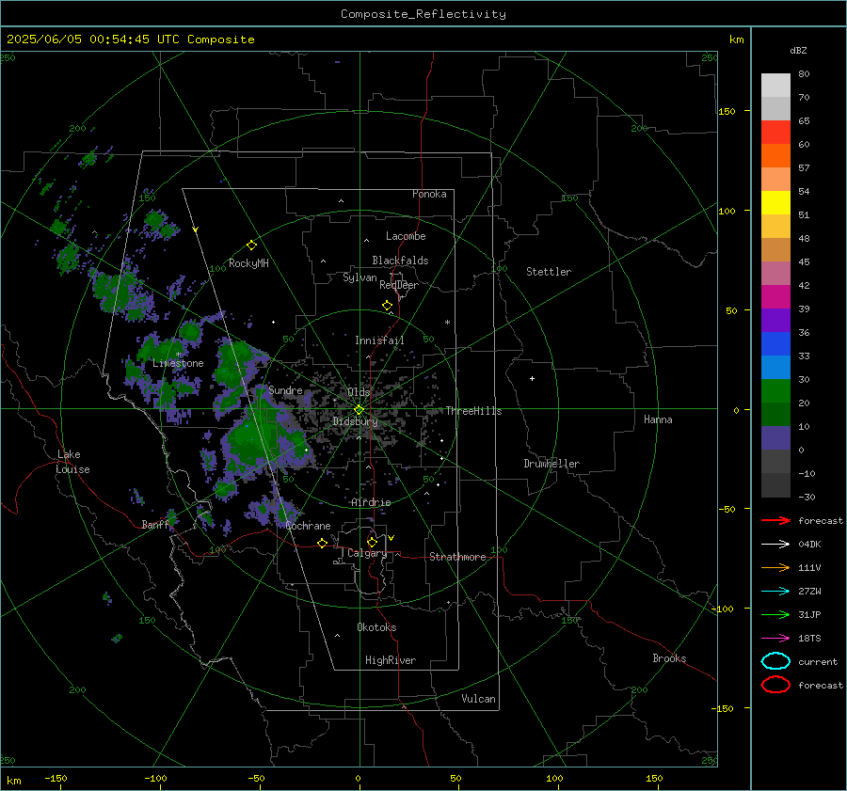
Task: Click the white asterisk marker above Limestone
Action: pos(178,355)
